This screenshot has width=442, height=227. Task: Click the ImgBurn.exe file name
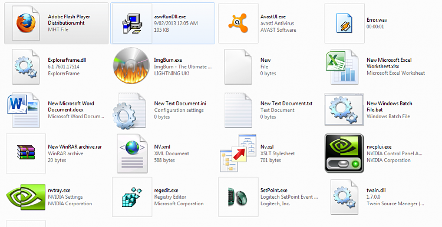point(168,60)
